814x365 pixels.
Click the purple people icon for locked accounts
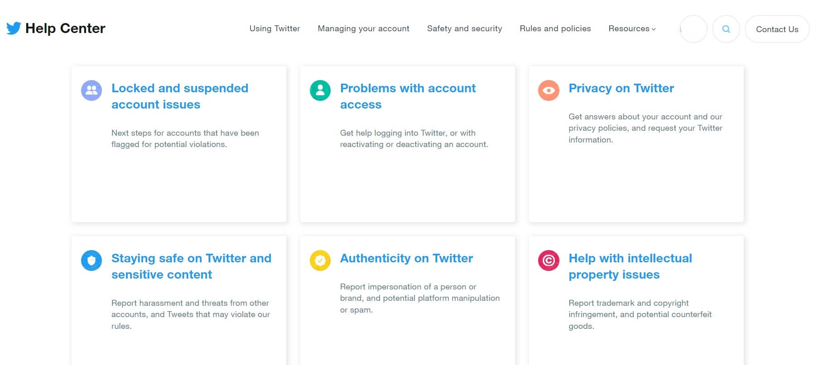pos(92,90)
